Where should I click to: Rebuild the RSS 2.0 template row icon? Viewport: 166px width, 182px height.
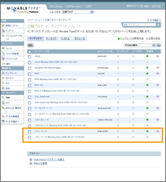(x=158, y=85)
